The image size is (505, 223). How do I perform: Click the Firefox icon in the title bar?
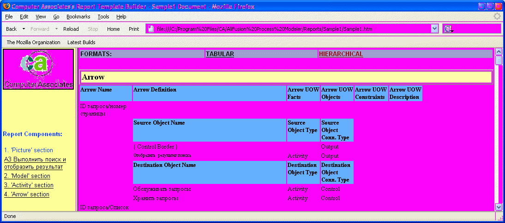tap(6, 6)
